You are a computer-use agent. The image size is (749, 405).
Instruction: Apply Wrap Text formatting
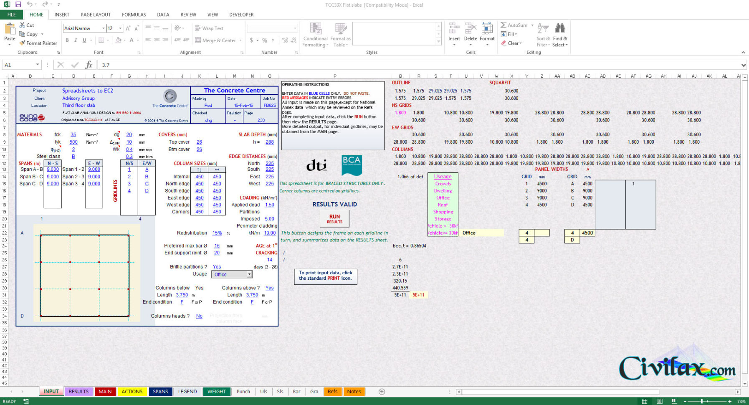[209, 28]
